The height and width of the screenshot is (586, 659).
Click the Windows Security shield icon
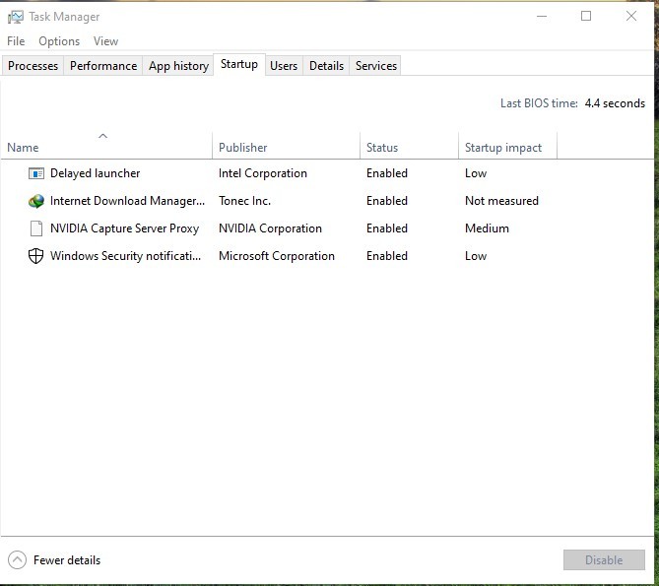36,256
